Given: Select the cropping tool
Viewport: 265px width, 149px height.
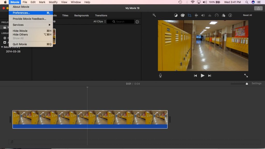Looking at the screenshot, I should tap(189, 15).
